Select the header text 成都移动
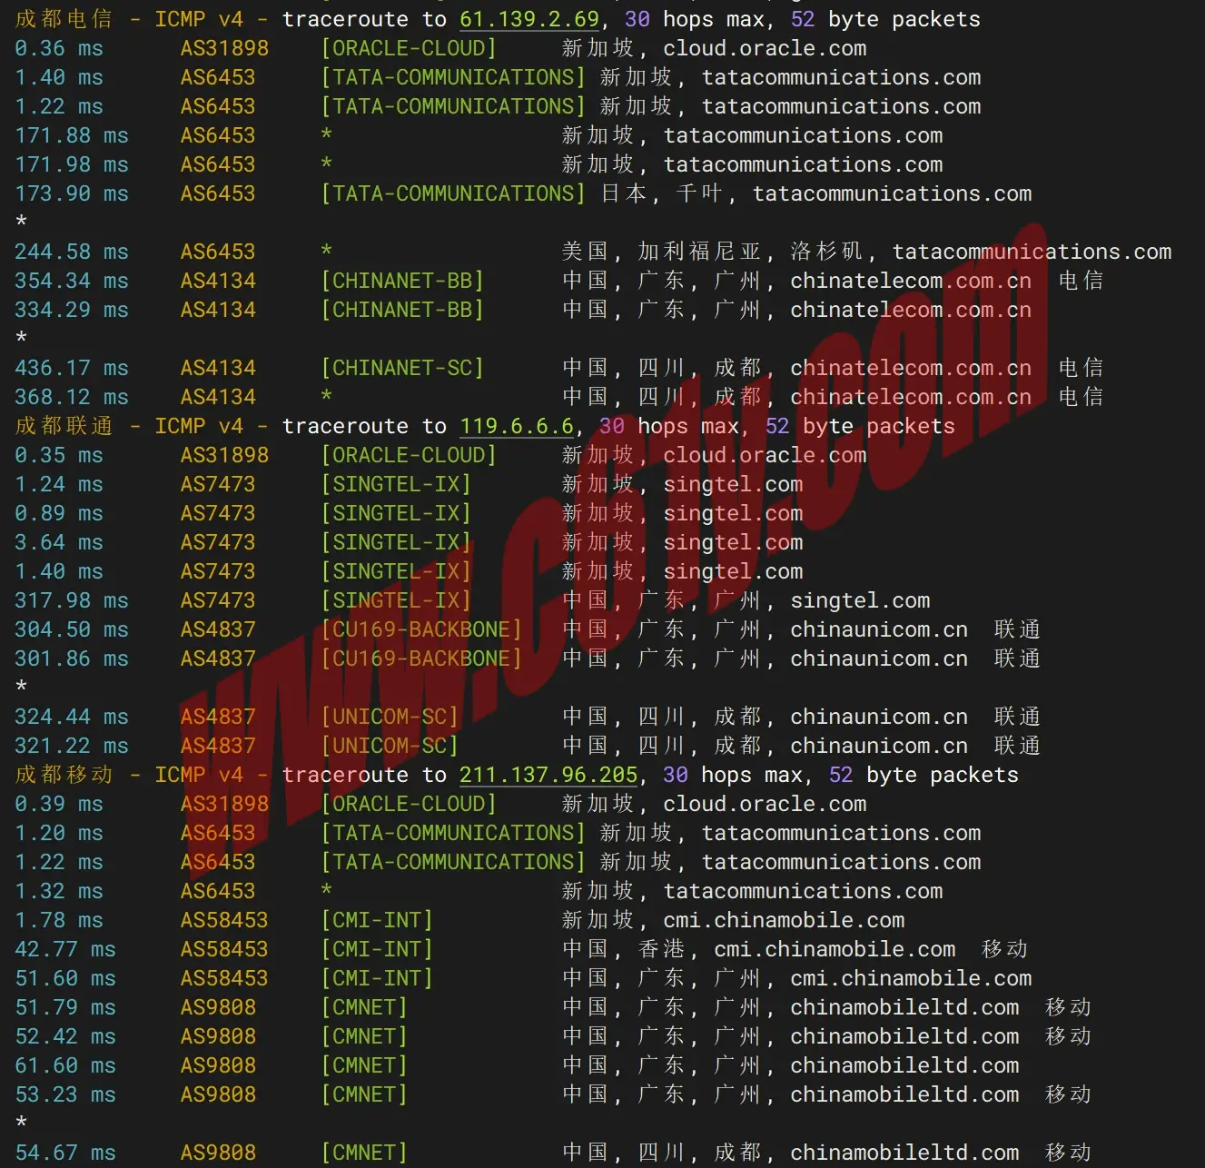This screenshot has height=1168, width=1205. point(64,775)
